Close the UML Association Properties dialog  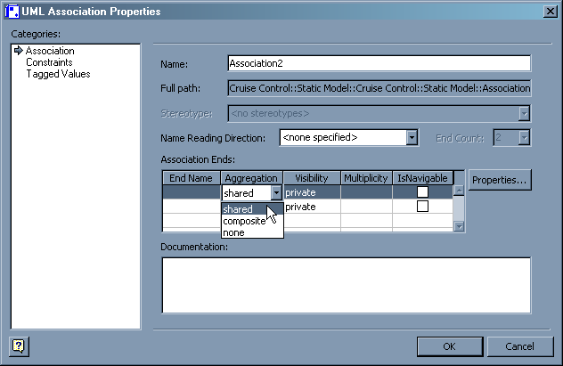(550, 12)
